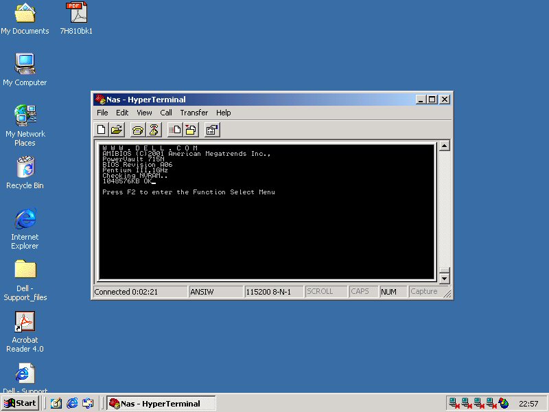Select the Recycle Bin icon

[25, 173]
